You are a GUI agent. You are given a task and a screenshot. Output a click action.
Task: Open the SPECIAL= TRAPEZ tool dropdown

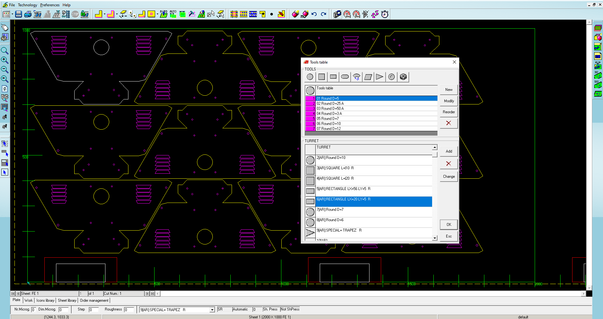(212, 310)
